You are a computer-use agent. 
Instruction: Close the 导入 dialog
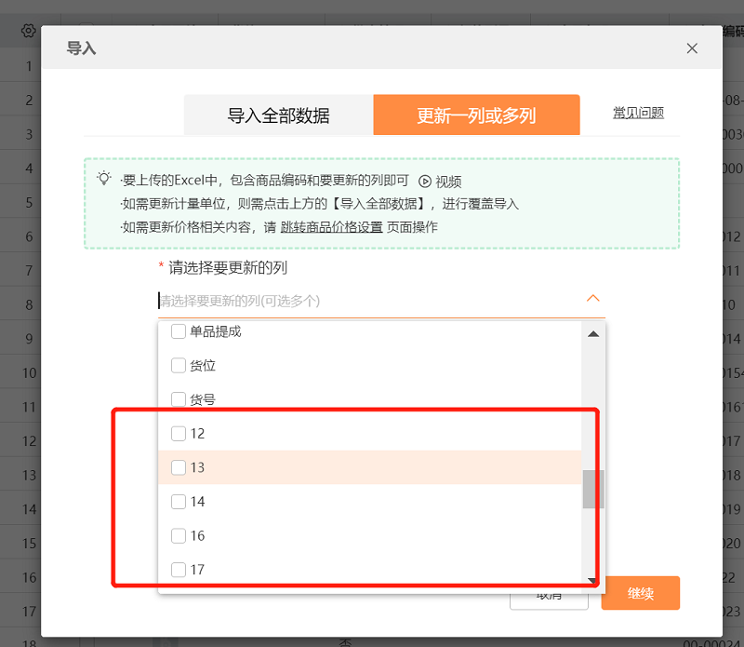(692, 48)
